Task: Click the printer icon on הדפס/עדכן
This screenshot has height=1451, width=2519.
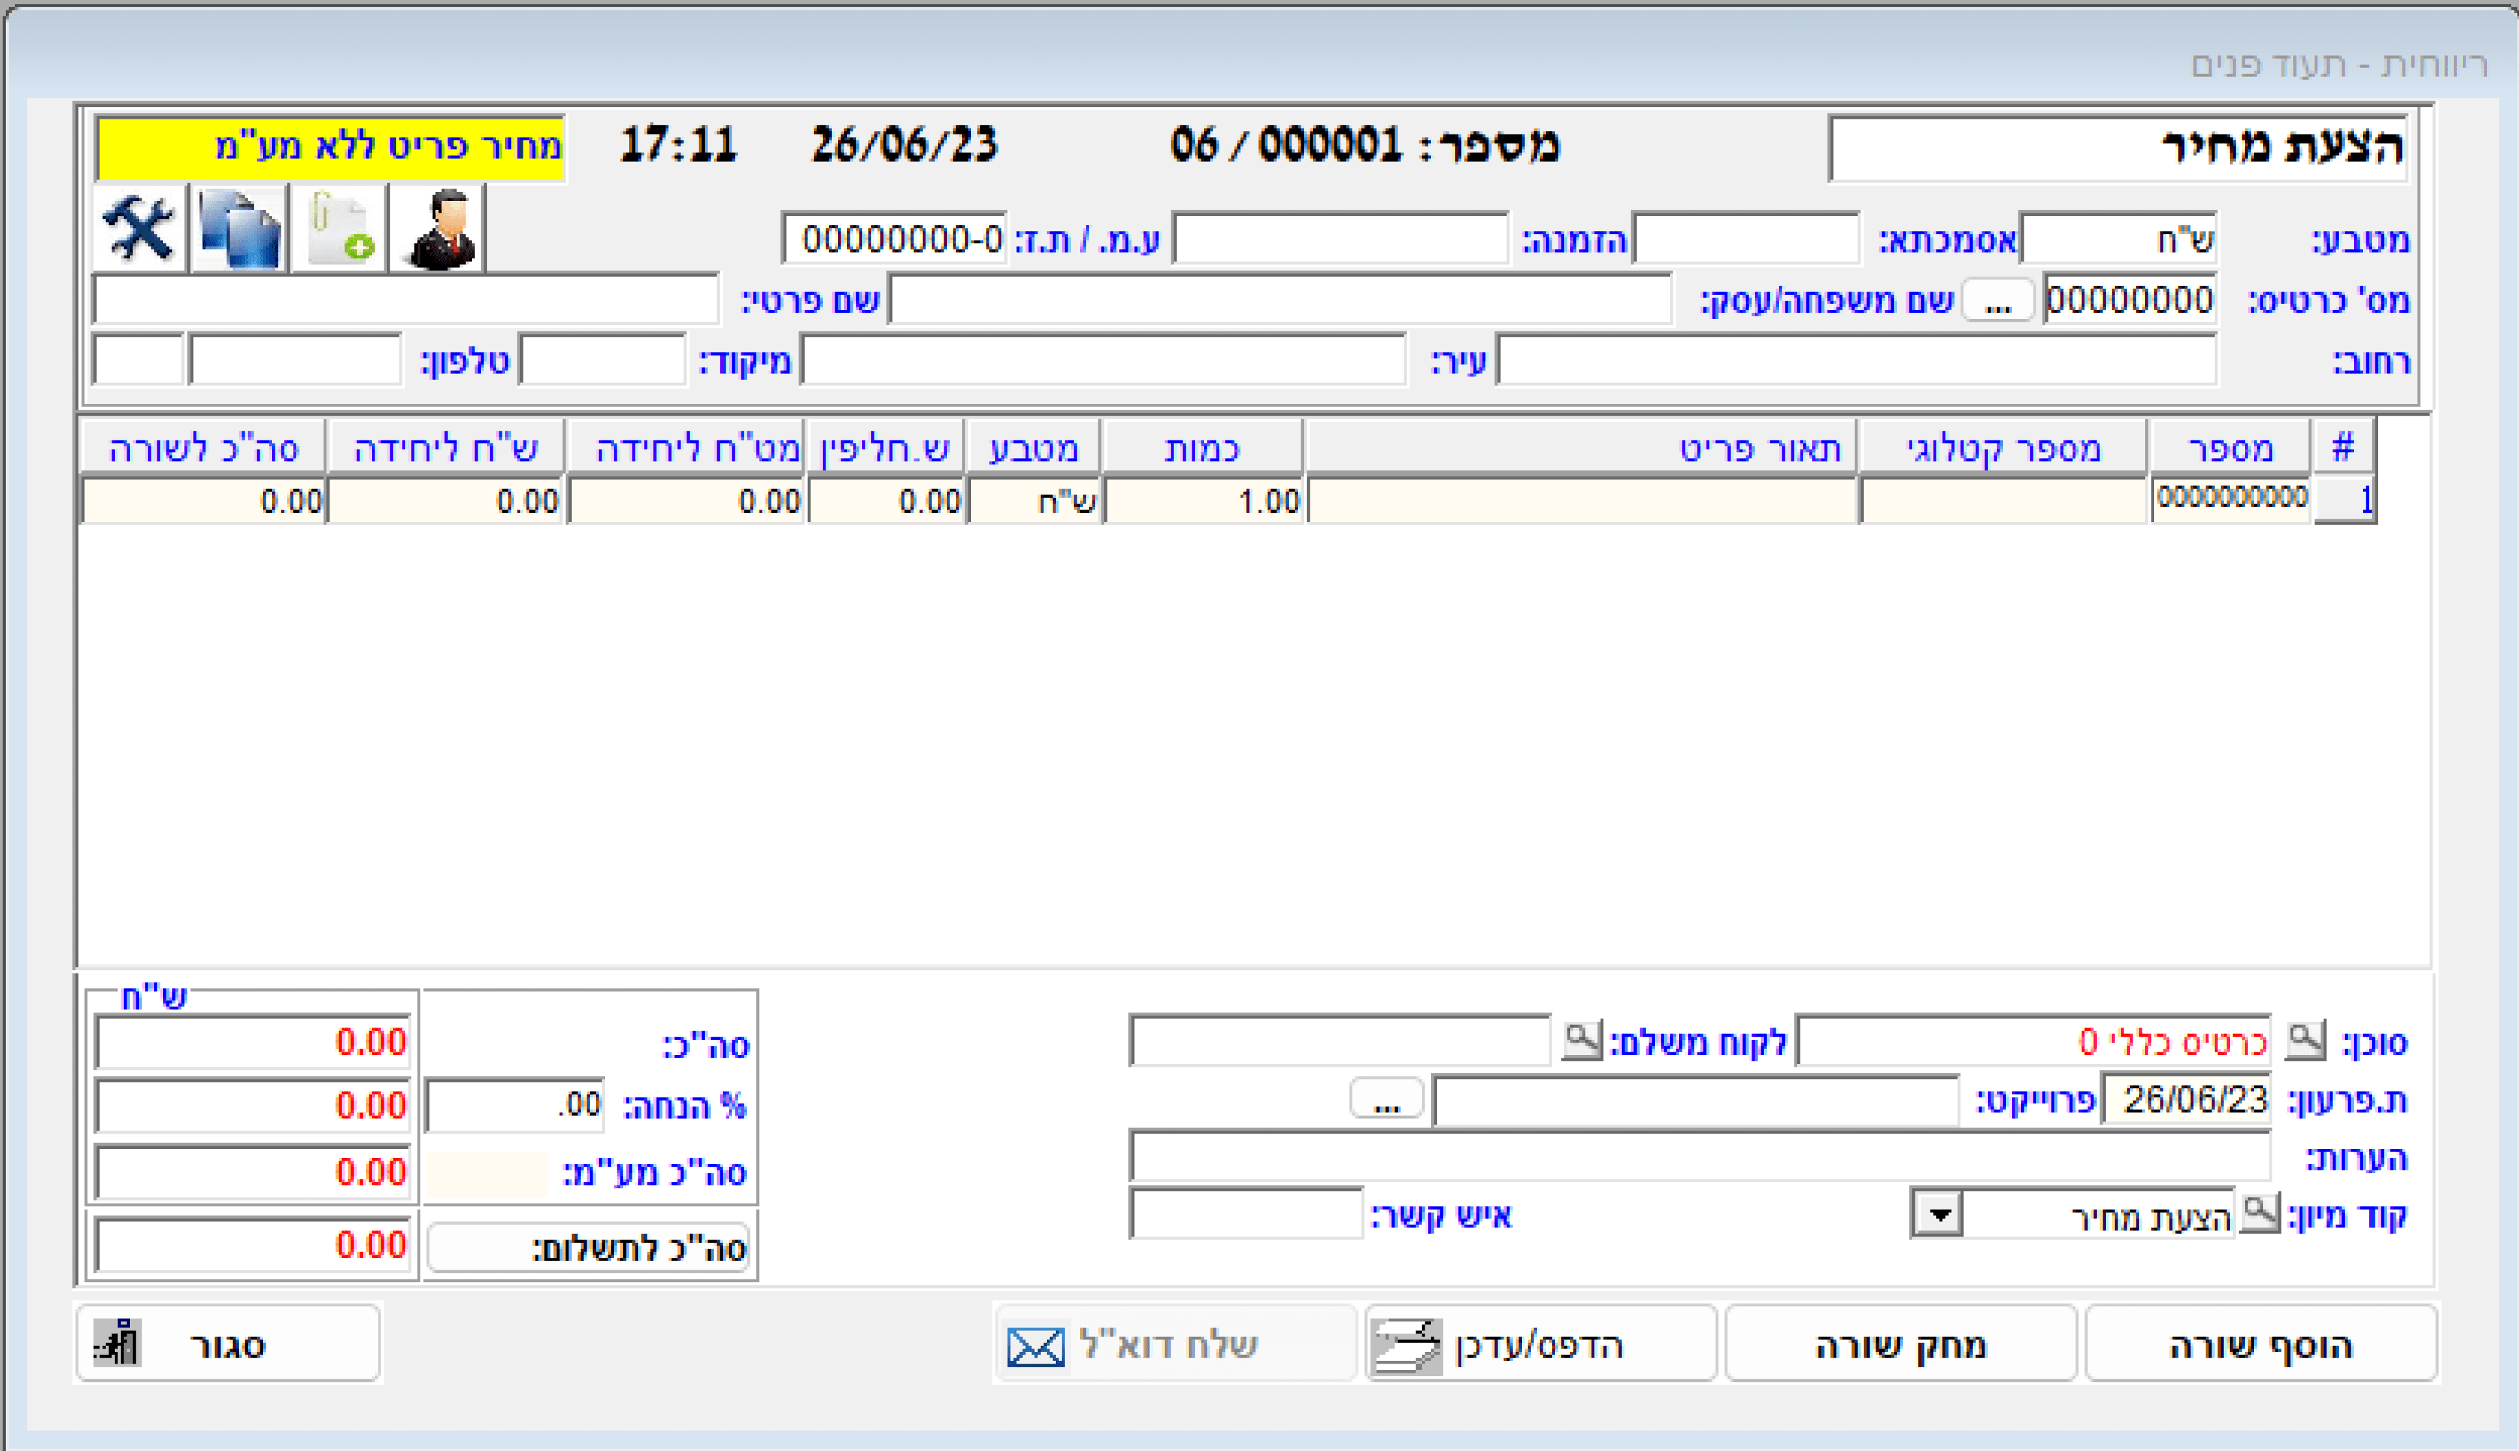Action: 1406,1345
